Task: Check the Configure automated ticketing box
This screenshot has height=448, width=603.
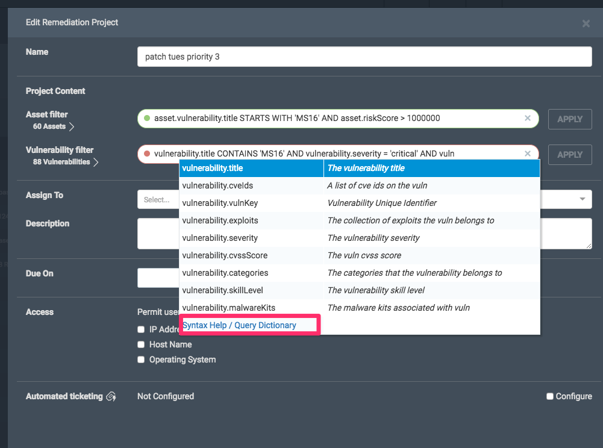Action: [x=549, y=396]
